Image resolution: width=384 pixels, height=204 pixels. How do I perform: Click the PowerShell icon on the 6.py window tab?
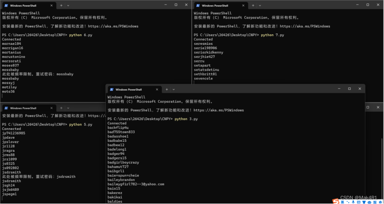pyautogui.click(x=6, y=6)
